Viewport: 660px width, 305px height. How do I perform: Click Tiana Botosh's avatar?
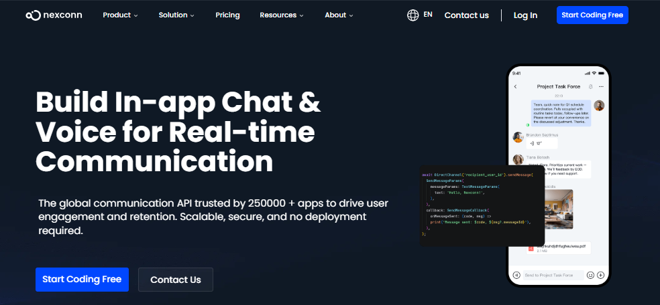click(x=518, y=159)
